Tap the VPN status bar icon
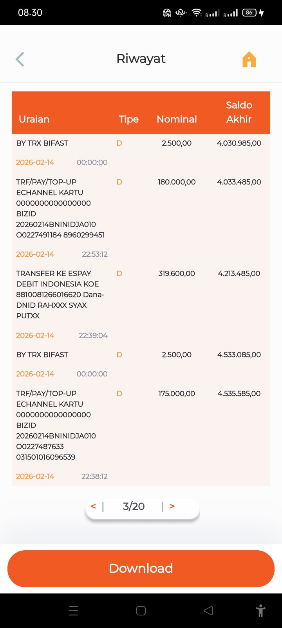Image resolution: width=282 pixels, height=628 pixels. coord(167,13)
